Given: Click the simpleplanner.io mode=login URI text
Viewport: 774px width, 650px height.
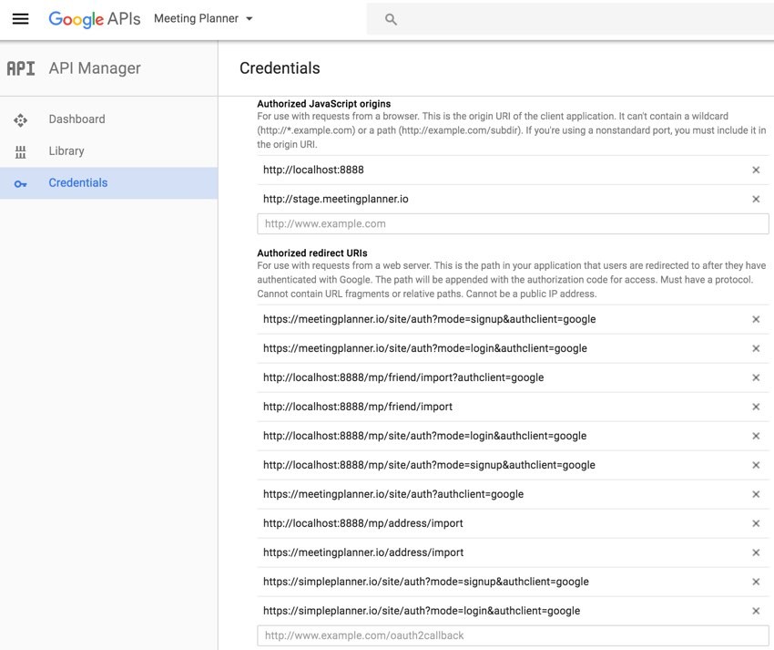Looking at the screenshot, I should click(x=422, y=611).
